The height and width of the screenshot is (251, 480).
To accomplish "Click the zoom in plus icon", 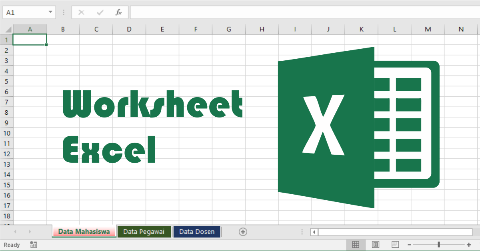I will [469, 245].
